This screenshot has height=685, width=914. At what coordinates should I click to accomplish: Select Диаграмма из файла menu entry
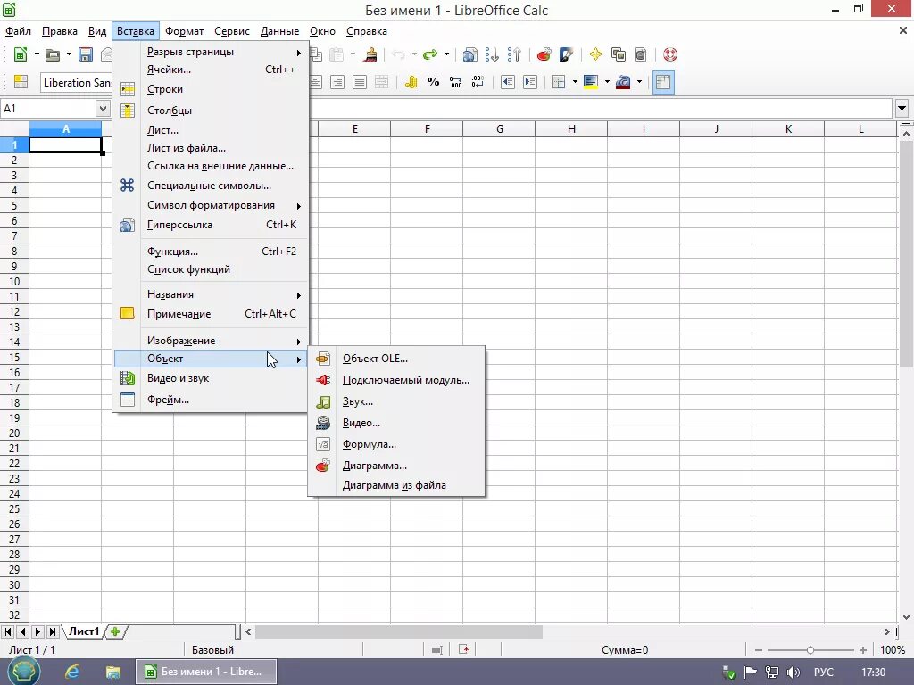pyautogui.click(x=396, y=485)
